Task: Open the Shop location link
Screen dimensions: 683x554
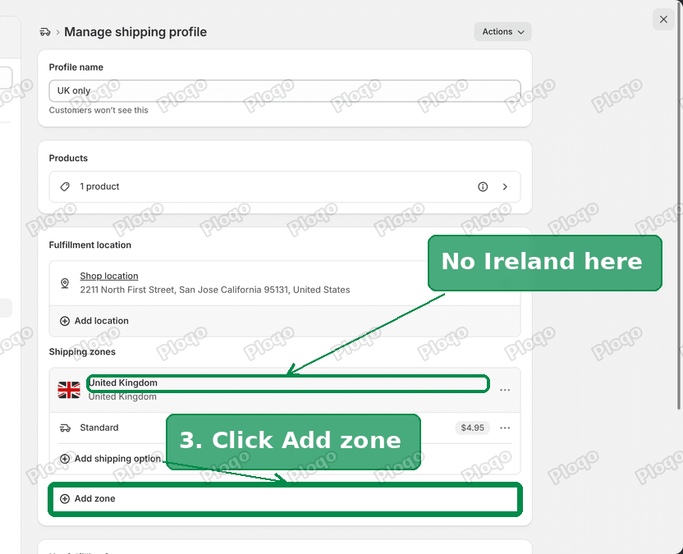Action: (109, 276)
